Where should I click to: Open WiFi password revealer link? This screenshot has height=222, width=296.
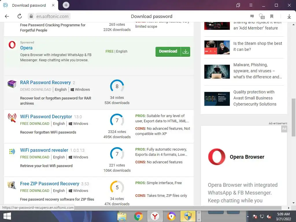click(x=44, y=150)
